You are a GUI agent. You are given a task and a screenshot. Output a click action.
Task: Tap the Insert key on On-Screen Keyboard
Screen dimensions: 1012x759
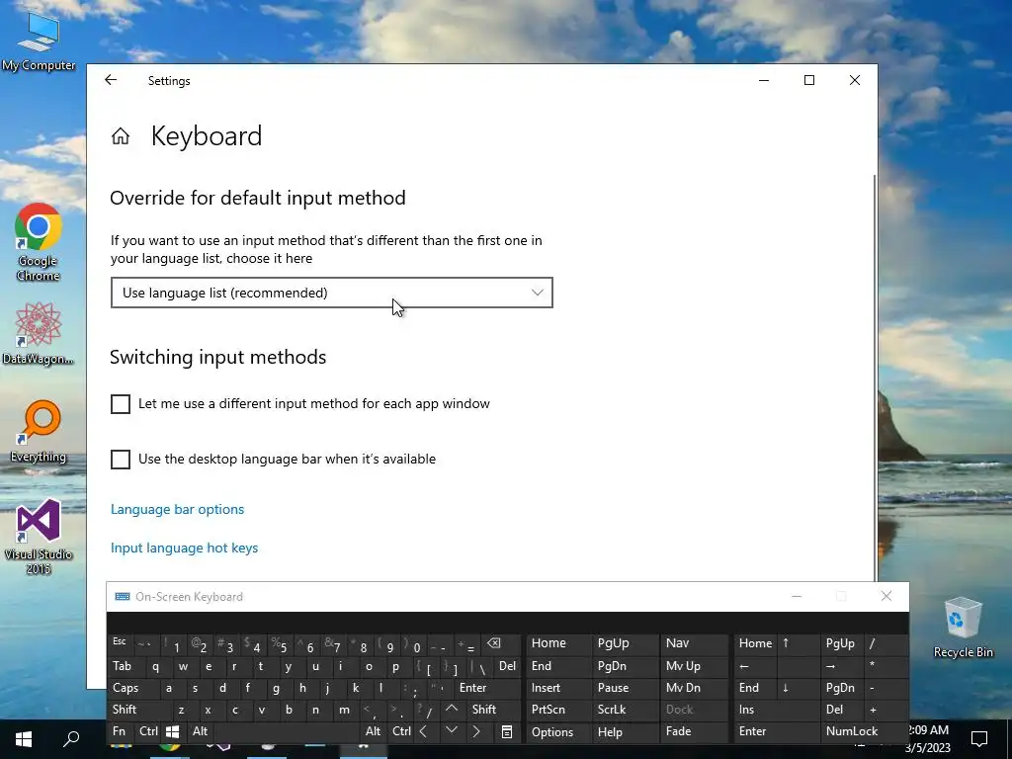[x=559, y=688]
